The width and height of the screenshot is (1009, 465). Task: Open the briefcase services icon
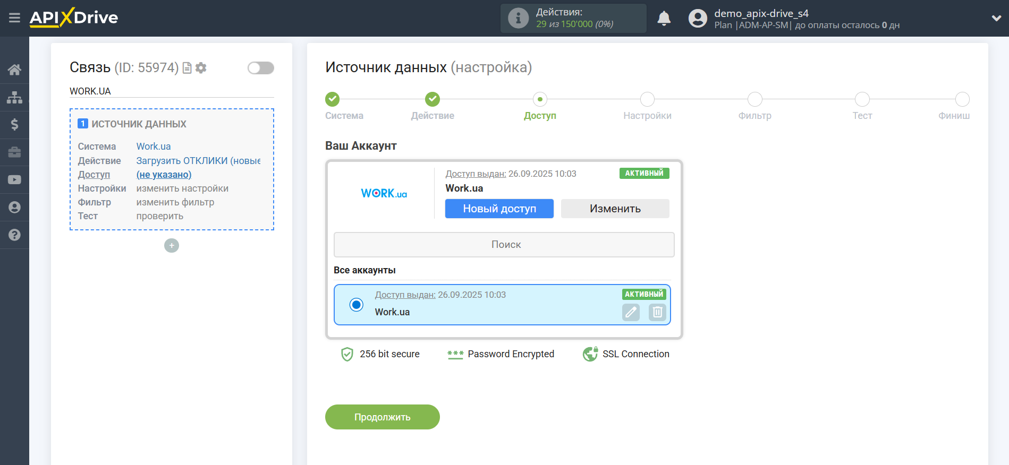point(14,152)
